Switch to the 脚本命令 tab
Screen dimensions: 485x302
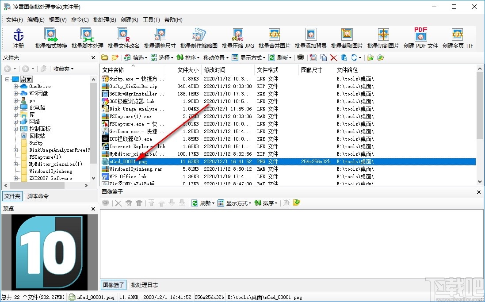[38, 196]
